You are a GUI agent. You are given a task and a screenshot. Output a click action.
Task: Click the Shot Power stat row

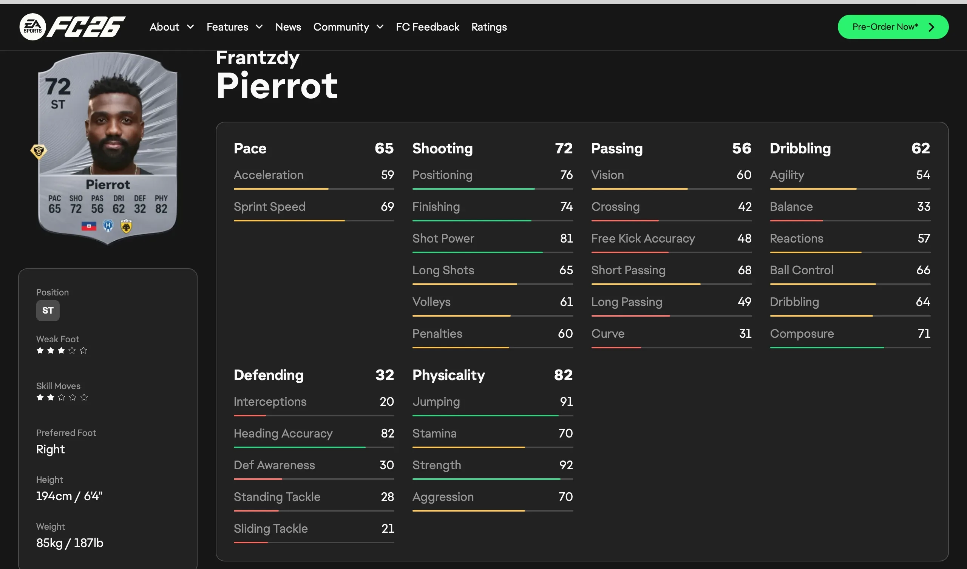[x=492, y=238]
